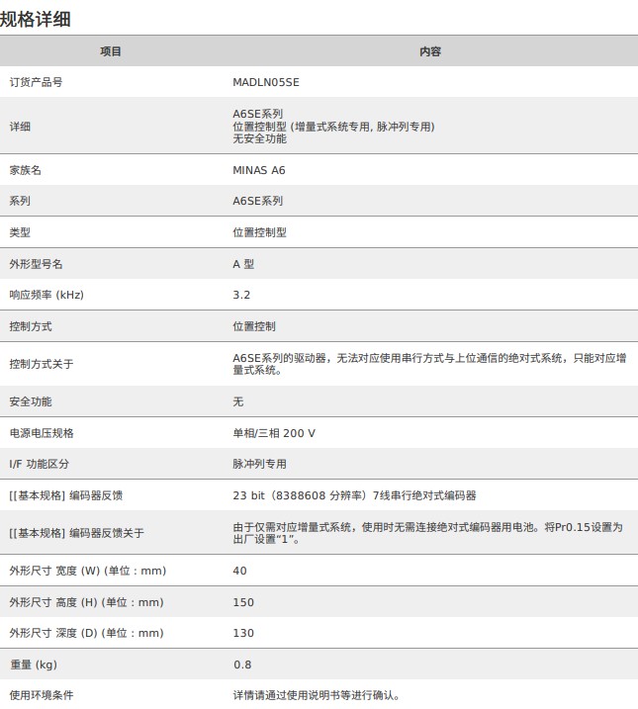Click the 3.2 response frequency value
The height and width of the screenshot is (709, 638).
[x=241, y=295]
